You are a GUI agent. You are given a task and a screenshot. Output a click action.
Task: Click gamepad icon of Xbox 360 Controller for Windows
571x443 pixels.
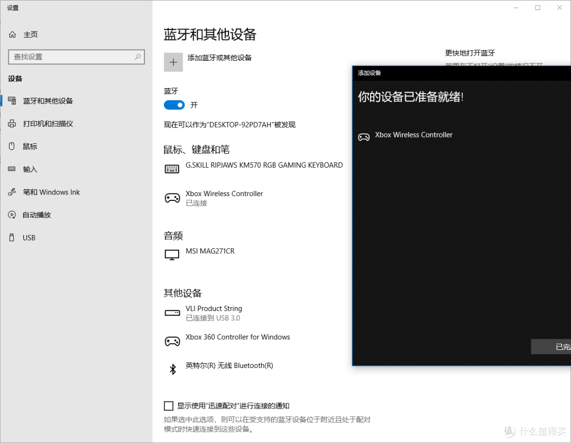[x=172, y=342]
